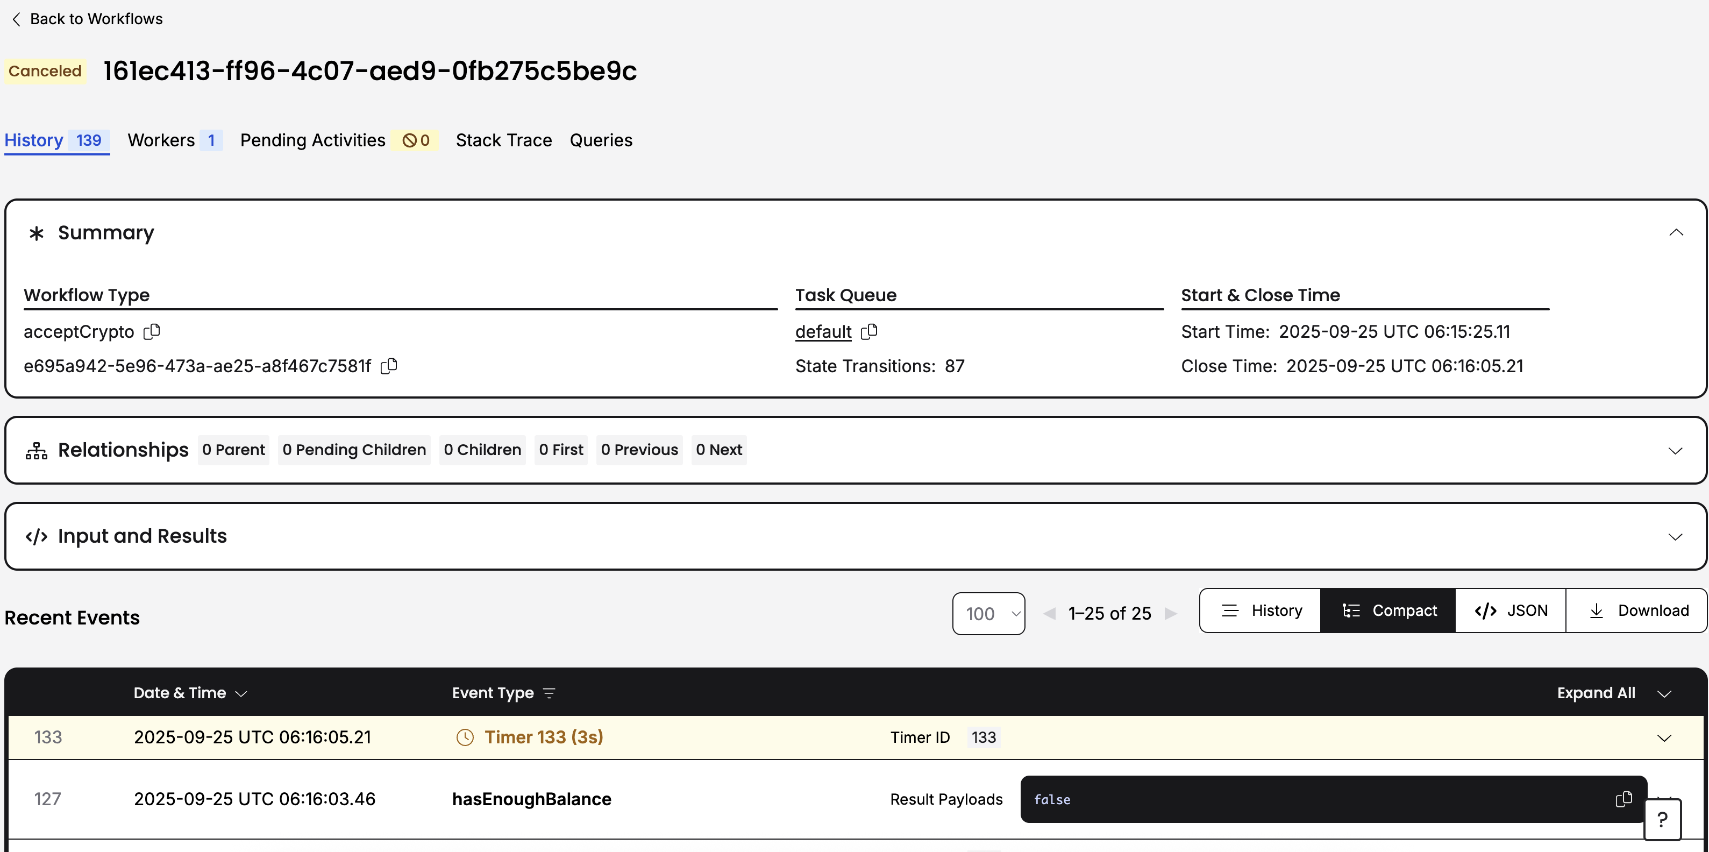Image resolution: width=1709 pixels, height=852 pixels.
Task: Copy the false result payload
Action: coord(1623,799)
